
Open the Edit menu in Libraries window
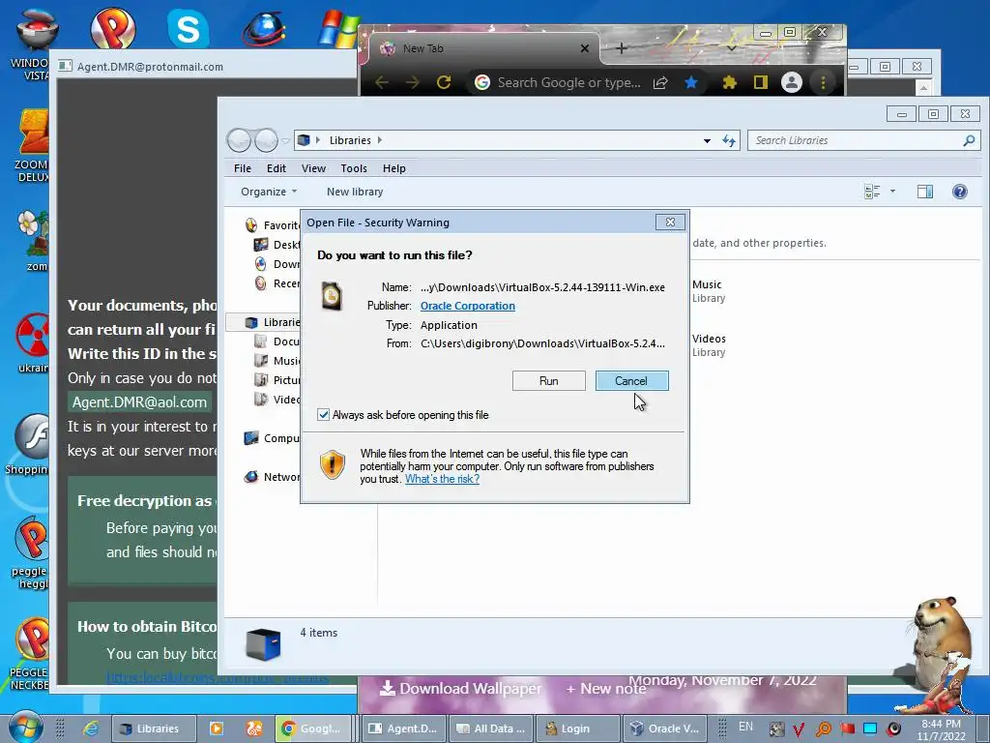(x=276, y=168)
